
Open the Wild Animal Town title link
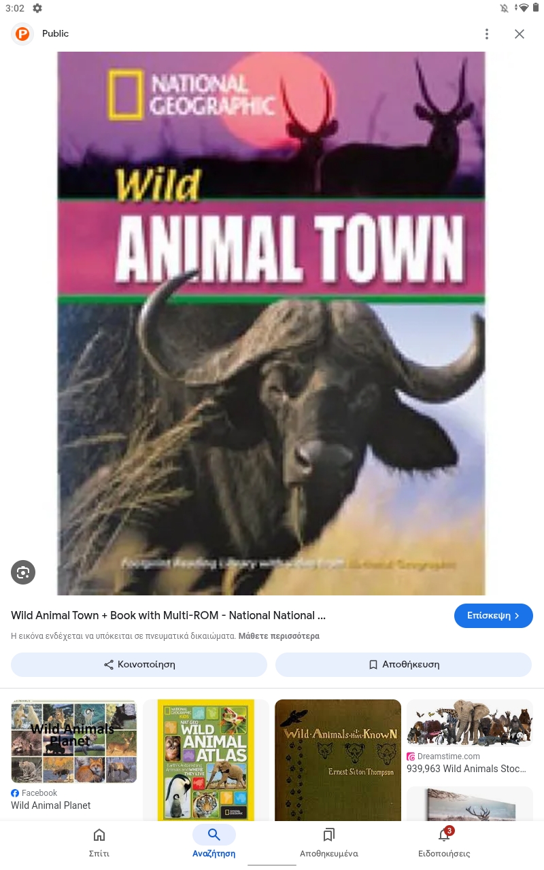pyautogui.click(x=169, y=616)
